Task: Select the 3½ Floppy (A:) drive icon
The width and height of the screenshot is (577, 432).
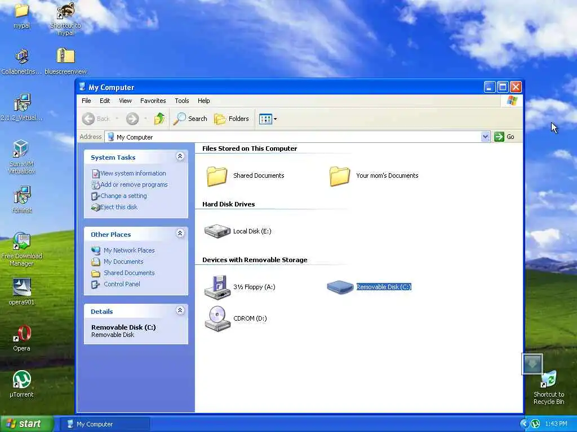Action: pos(217,287)
